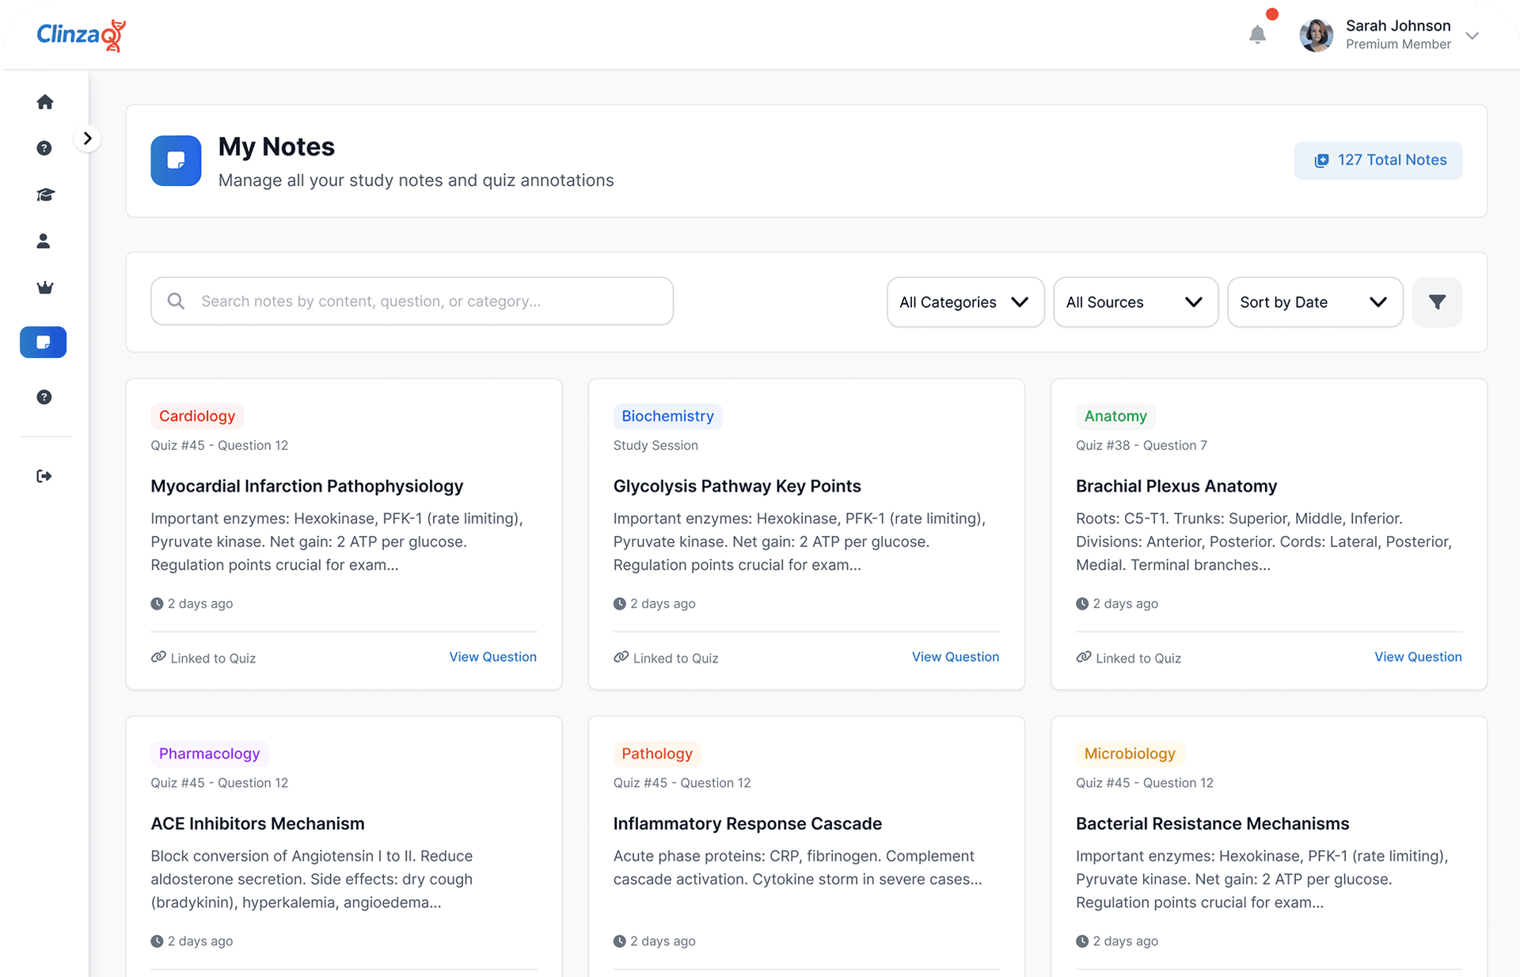Expand Sarah Johnson account menu chevron
The height and width of the screenshot is (977, 1520).
1472,36
